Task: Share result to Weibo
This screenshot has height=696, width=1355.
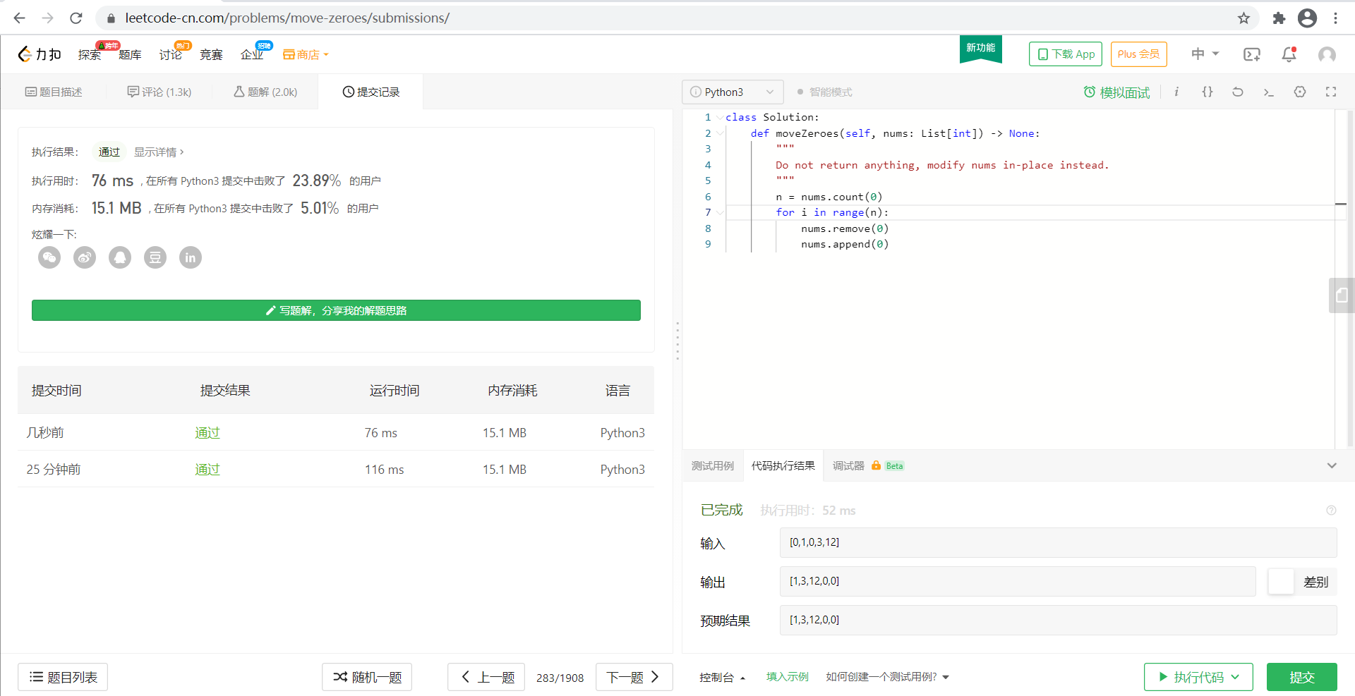Action: point(84,257)
